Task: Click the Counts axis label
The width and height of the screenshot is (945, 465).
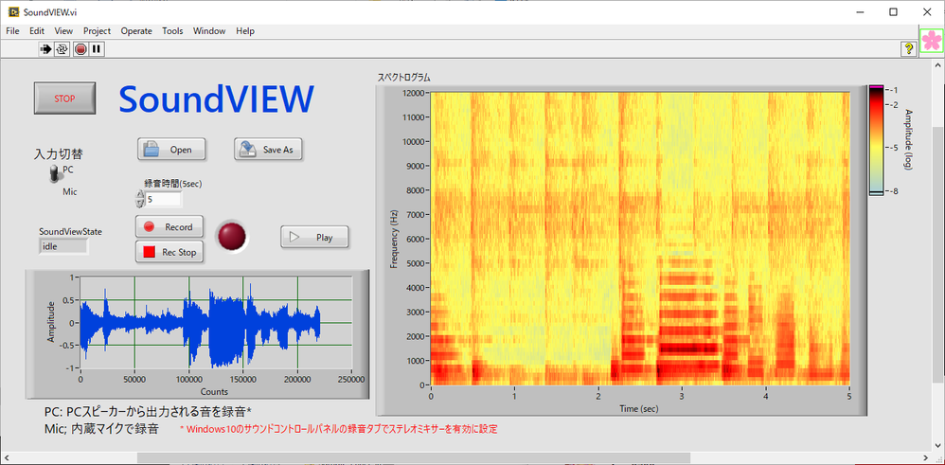Action: point(214,391)
